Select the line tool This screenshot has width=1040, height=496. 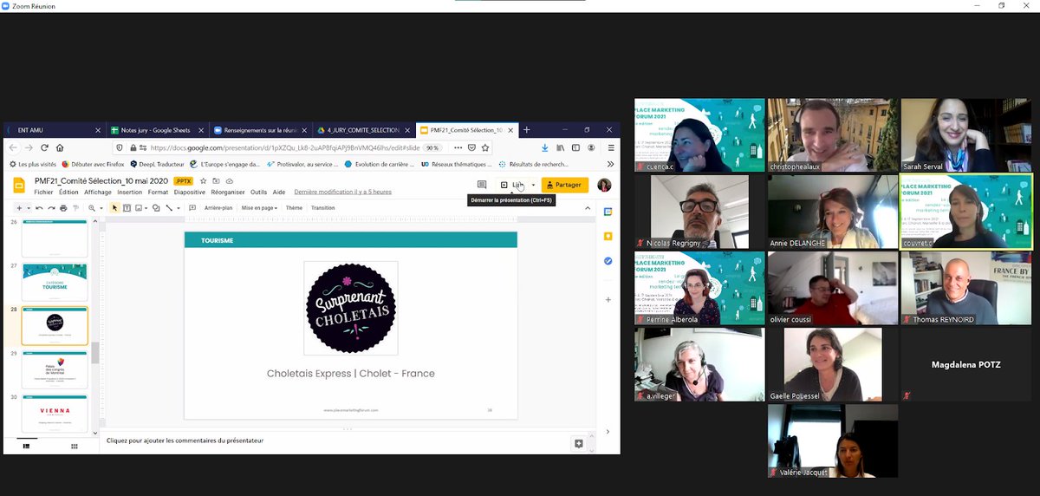click(170, 208)
